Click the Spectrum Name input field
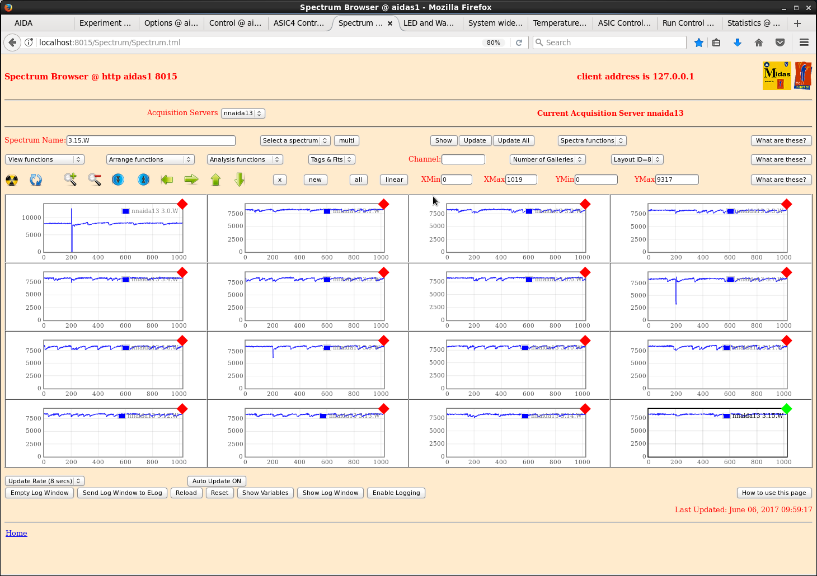The height and width of the screenshot is (576, 817). tap(151, 140)
